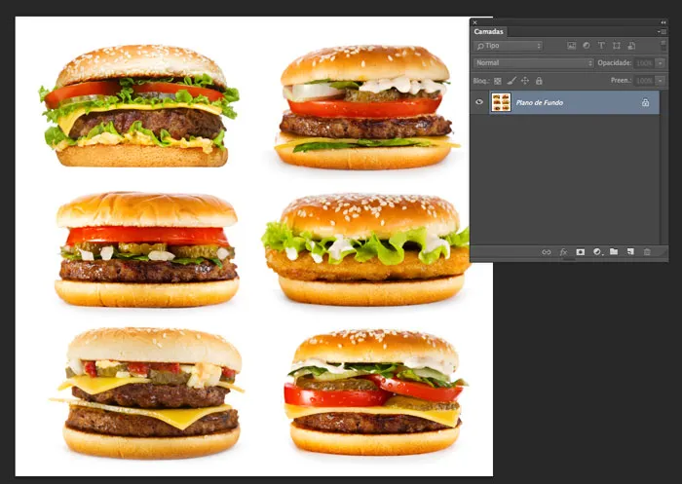Filter layers by type (T) icon

coord(601,46)
